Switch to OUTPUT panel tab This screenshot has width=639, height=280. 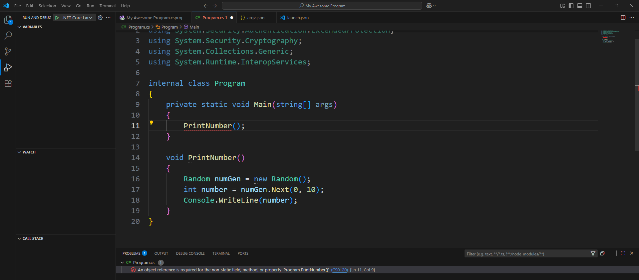pos(161,253)
